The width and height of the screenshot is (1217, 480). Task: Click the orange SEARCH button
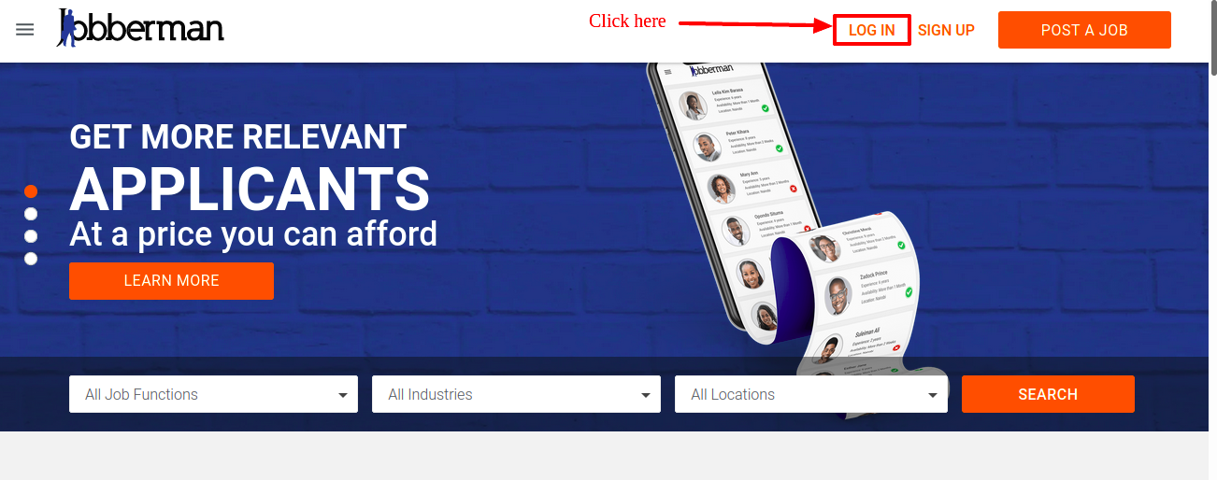click(1048, 394)
